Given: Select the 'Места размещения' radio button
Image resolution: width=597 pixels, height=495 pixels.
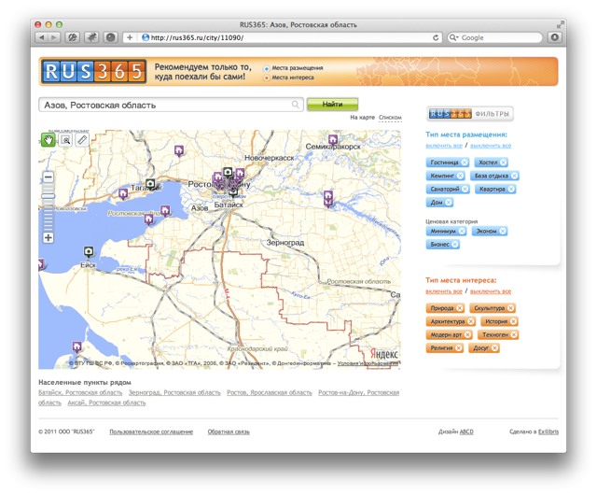Looking at the screenshot, I should tap(267, 68).
